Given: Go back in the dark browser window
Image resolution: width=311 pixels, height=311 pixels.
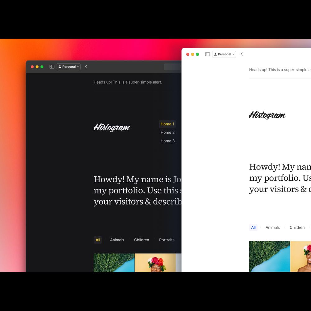Looking at the screenshot, I should tap(86, 67).
